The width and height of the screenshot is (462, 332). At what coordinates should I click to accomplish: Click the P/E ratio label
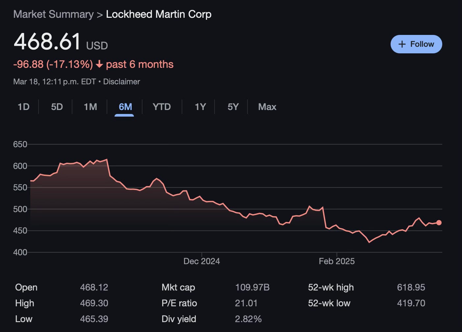[179, 303]
